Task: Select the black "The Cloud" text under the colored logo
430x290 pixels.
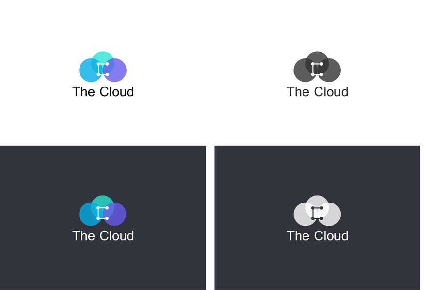Action: click(x=103, y=92)
